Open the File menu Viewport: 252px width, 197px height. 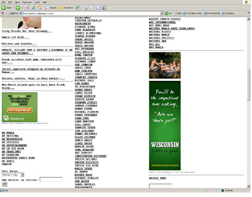click(x=3, y=2)
